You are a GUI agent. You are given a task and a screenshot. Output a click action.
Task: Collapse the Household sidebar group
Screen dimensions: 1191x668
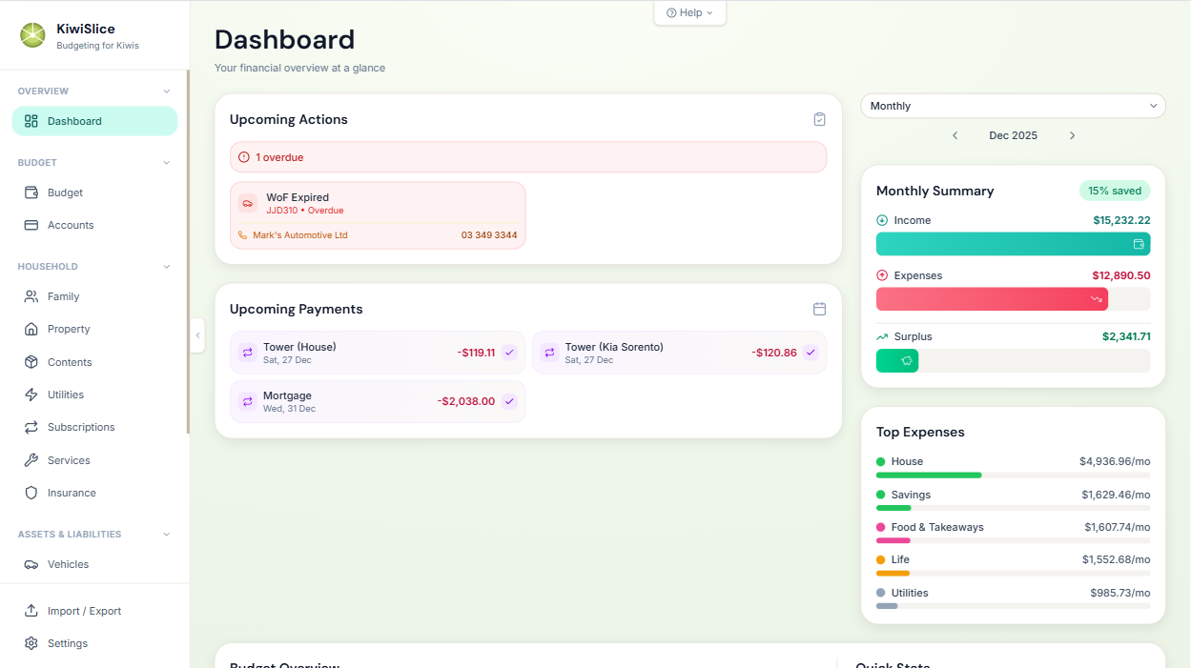168,266
